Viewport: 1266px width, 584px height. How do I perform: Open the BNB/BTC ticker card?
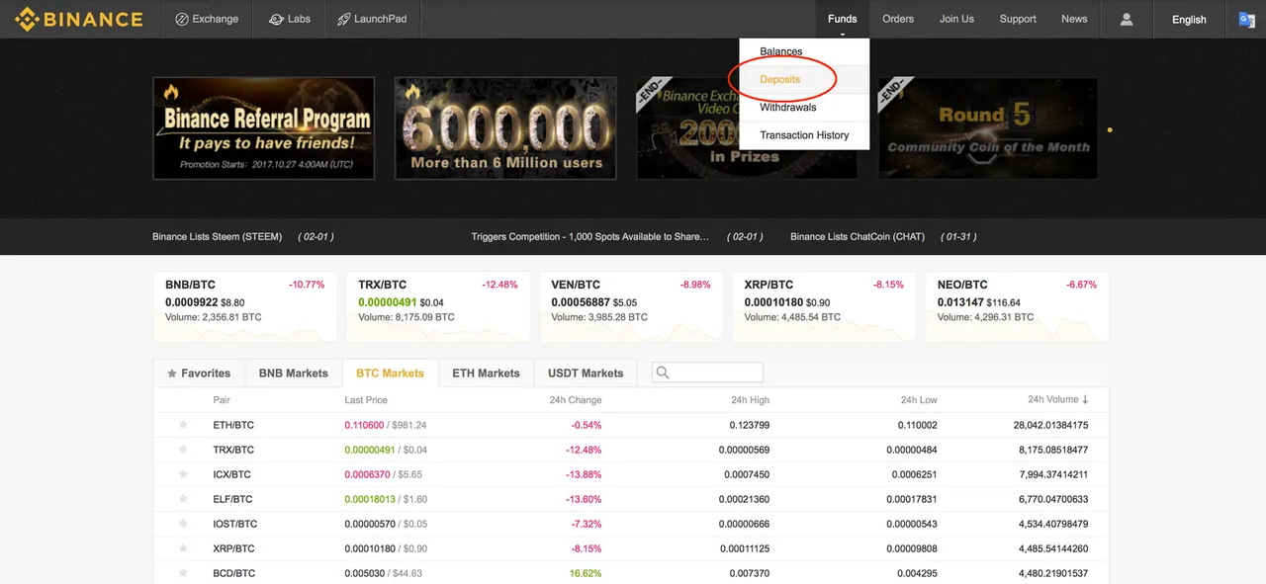point(245,307)
